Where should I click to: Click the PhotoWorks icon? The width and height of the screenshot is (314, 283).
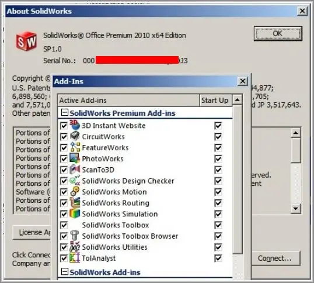pos(75,158)
